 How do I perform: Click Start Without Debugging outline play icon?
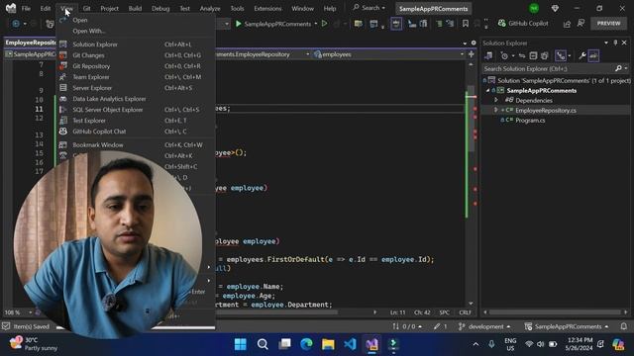click(324, 24)
